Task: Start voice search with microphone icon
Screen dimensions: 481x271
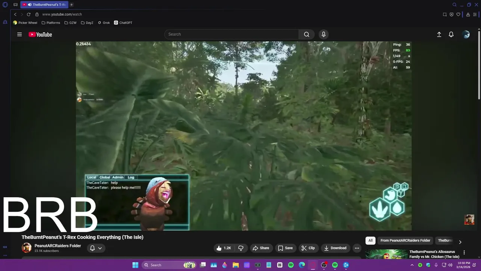Action: pyautogui.click(x=324, y=34)
